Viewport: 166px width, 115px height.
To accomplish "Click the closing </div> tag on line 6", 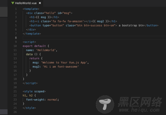I will click(x=31, y=30).
